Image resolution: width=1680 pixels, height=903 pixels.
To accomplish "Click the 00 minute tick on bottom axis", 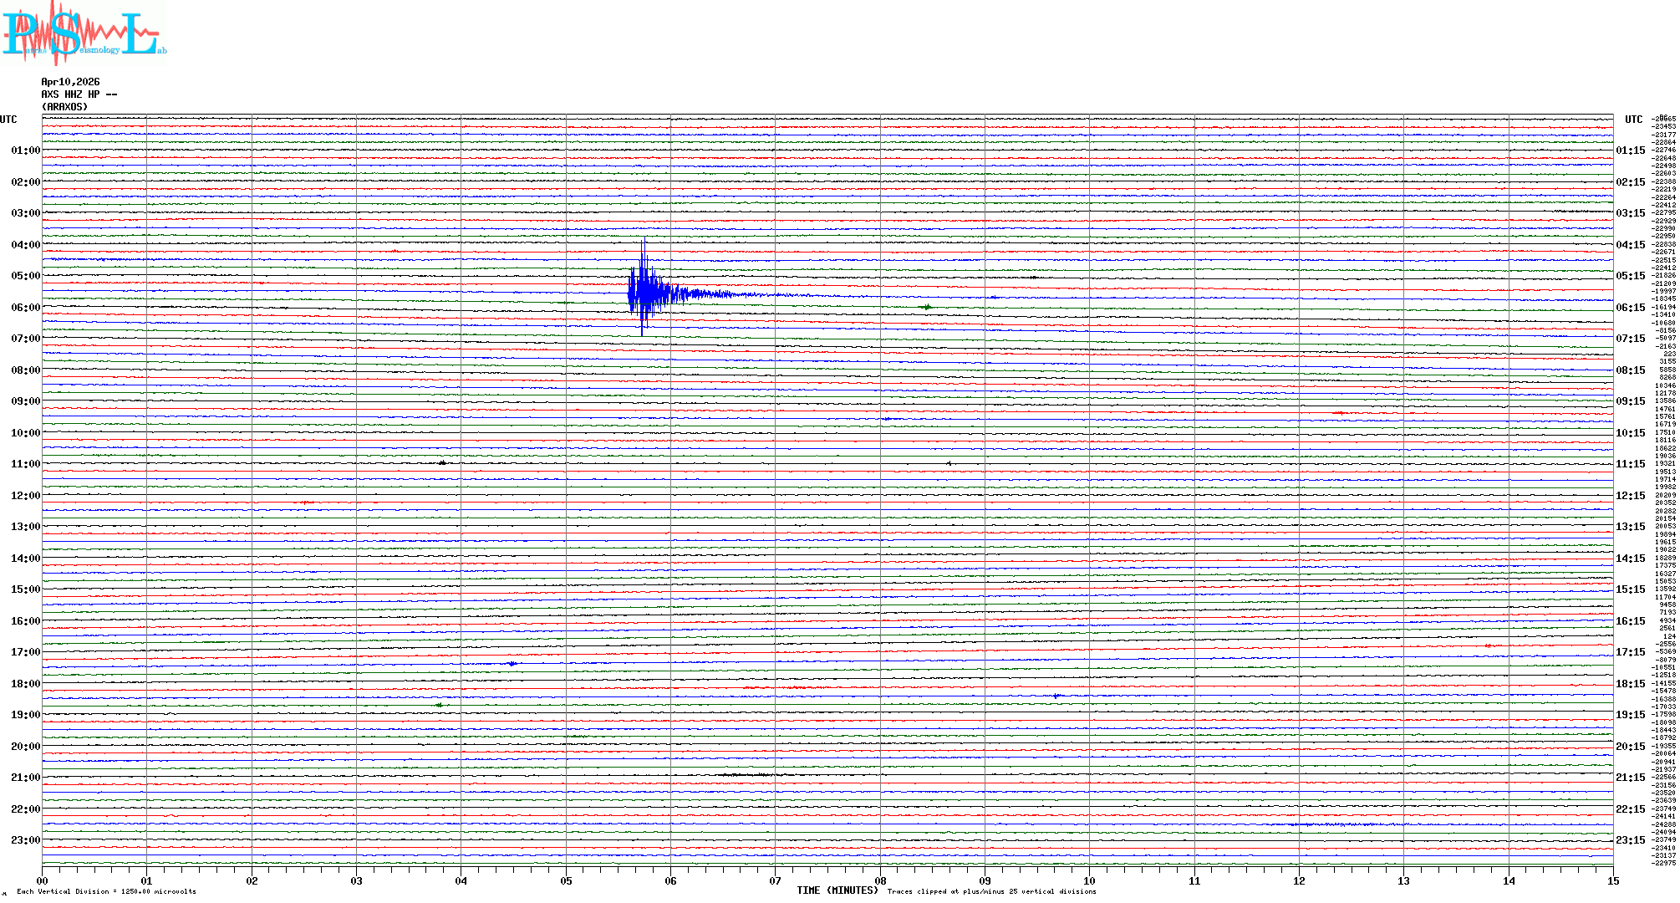I will click(43, 880).
